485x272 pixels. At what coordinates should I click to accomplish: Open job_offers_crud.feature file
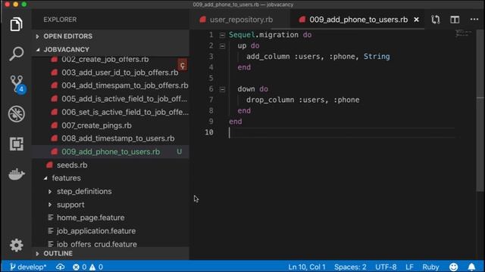110,243
